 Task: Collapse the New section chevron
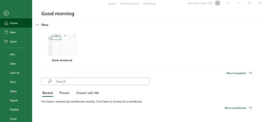pyautogui.click(x=38, y=25)
